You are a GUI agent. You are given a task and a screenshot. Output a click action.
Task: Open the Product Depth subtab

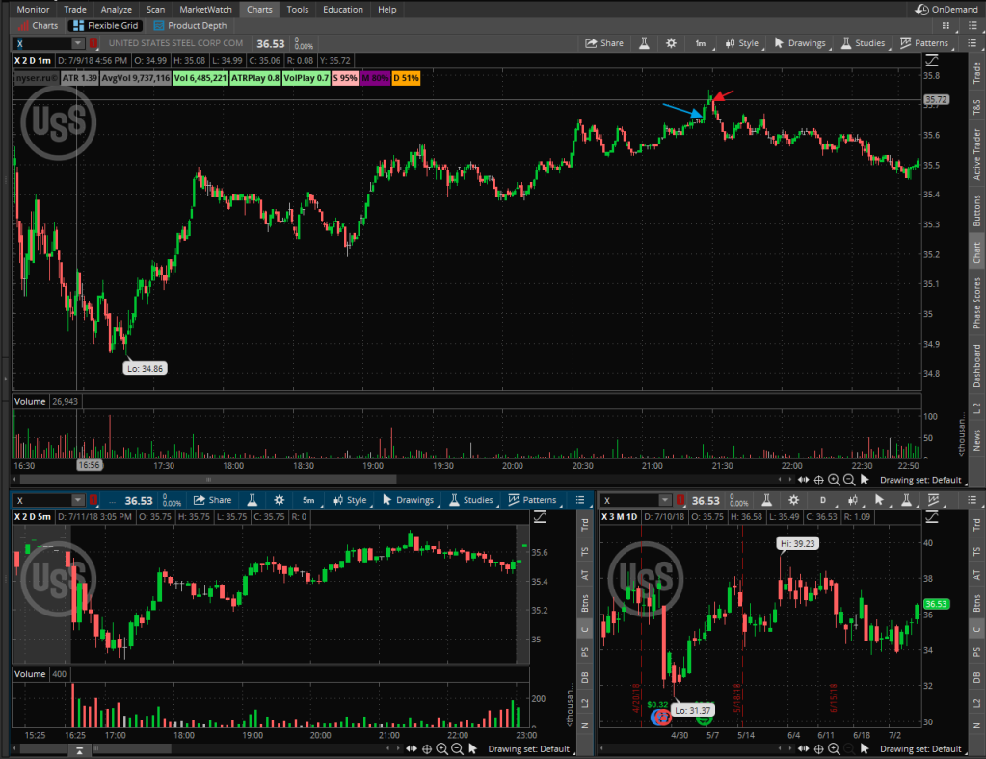pos(192,26)
